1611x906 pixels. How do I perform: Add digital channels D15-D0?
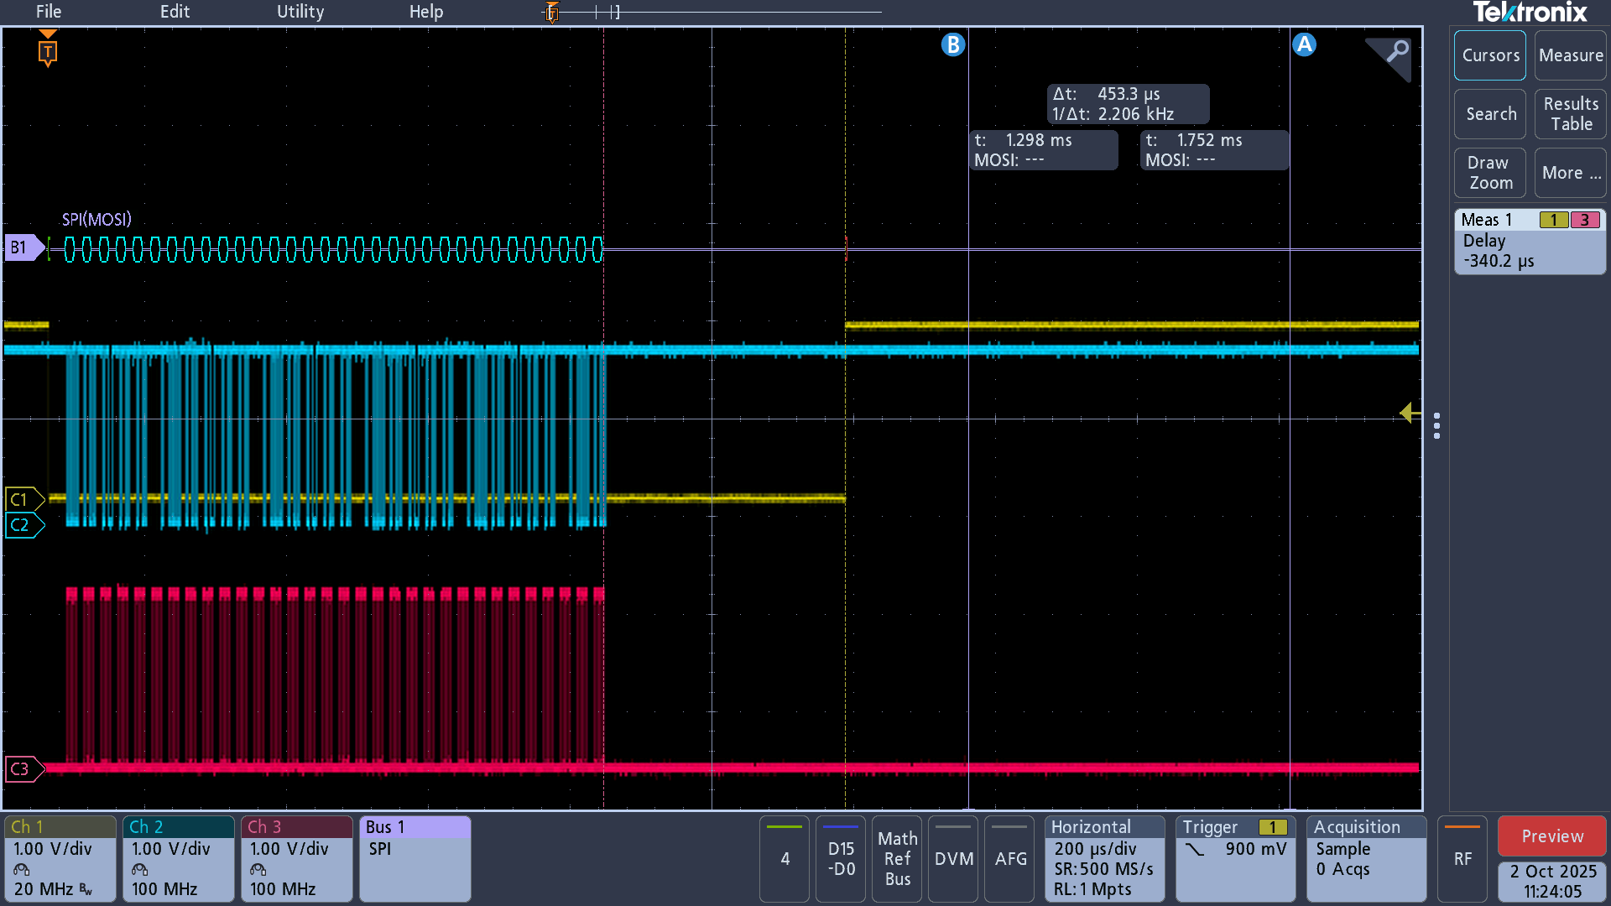841,858
